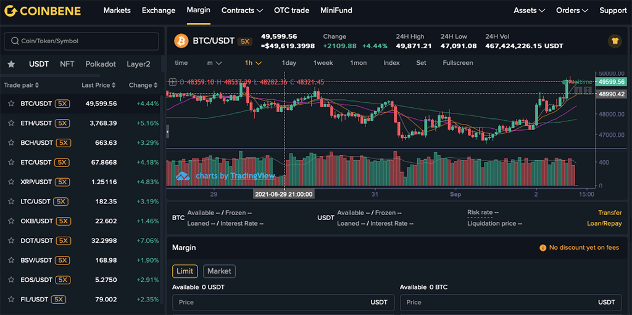Image resolution: width=632 pixels, height=315 pixels.
Task: Go to Markets page
Action: click(117, 10)
